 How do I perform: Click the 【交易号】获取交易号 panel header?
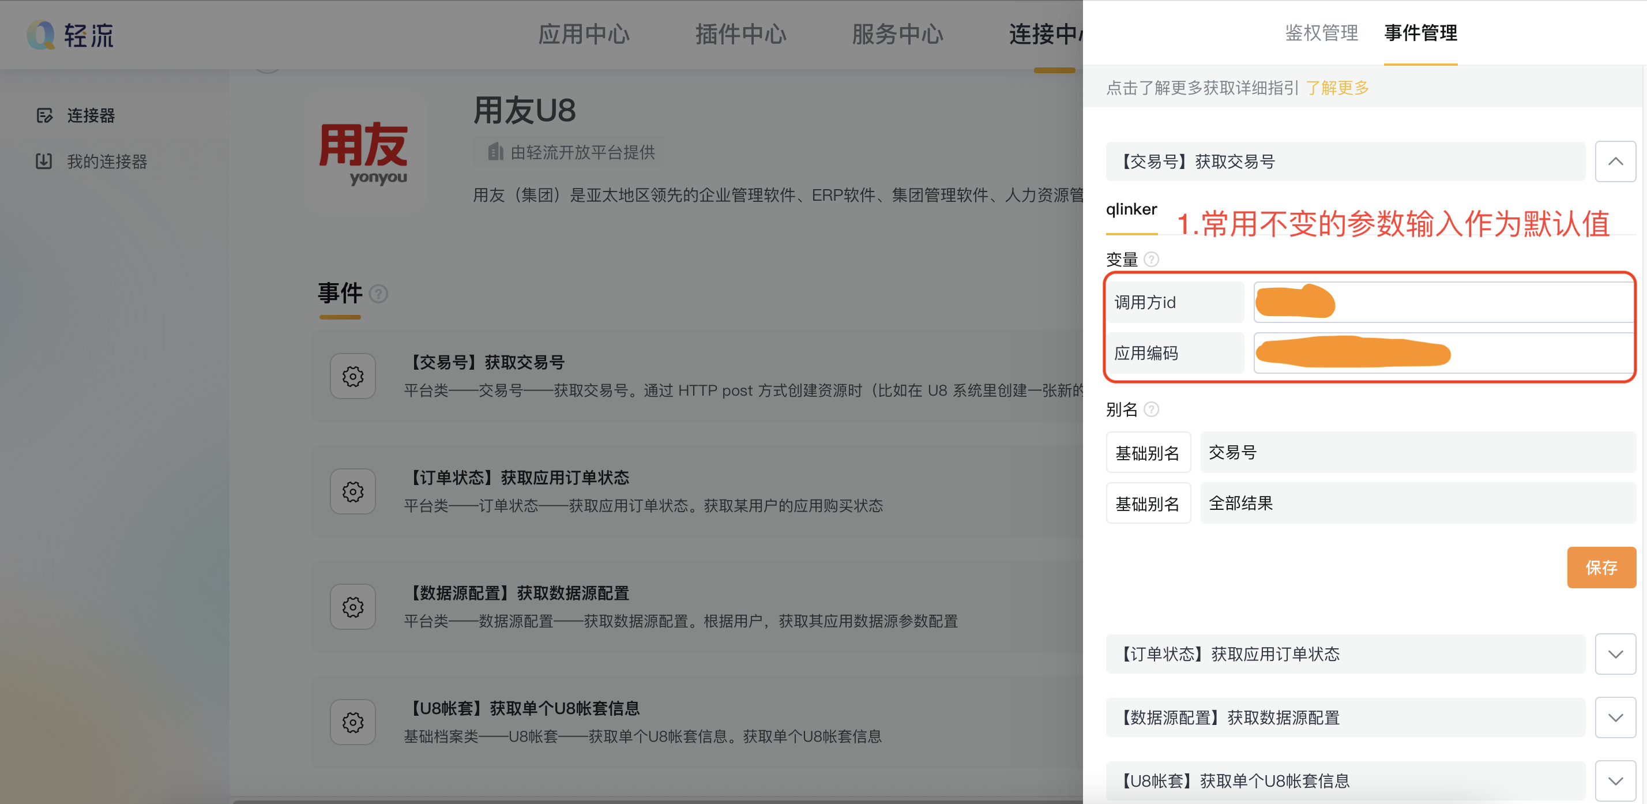tap(1345, 162)
